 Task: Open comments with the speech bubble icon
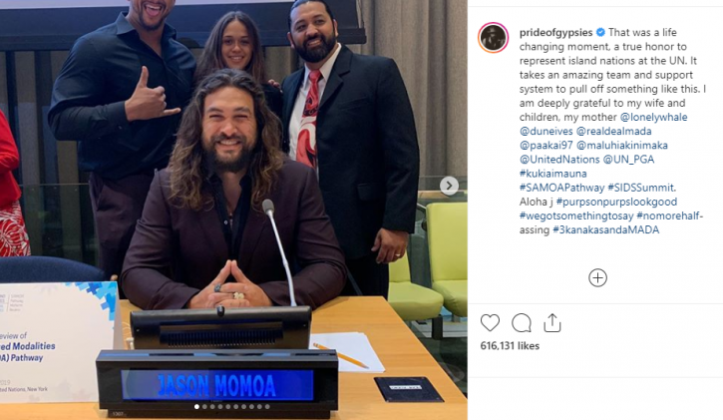(x=521, y=322)
